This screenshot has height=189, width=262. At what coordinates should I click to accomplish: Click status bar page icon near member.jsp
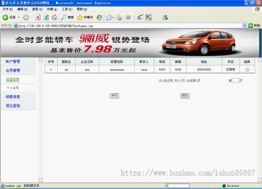pos(3,186)
